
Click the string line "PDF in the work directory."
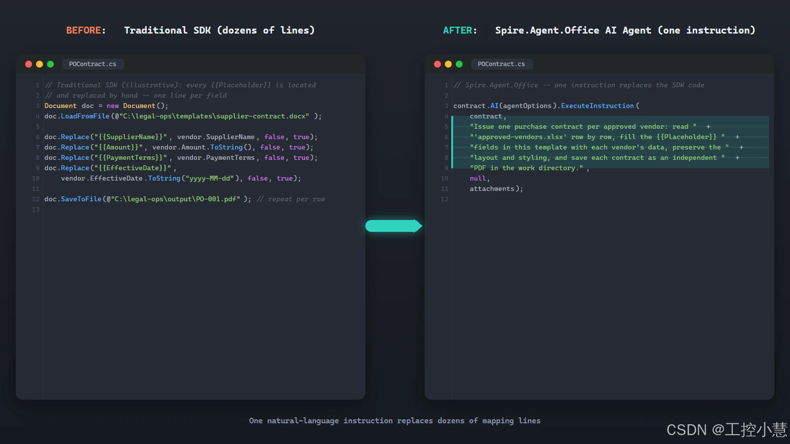coord(529,168)
